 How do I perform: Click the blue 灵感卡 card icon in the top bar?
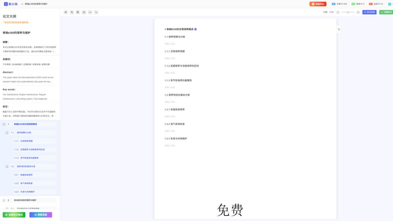(334, 4)
